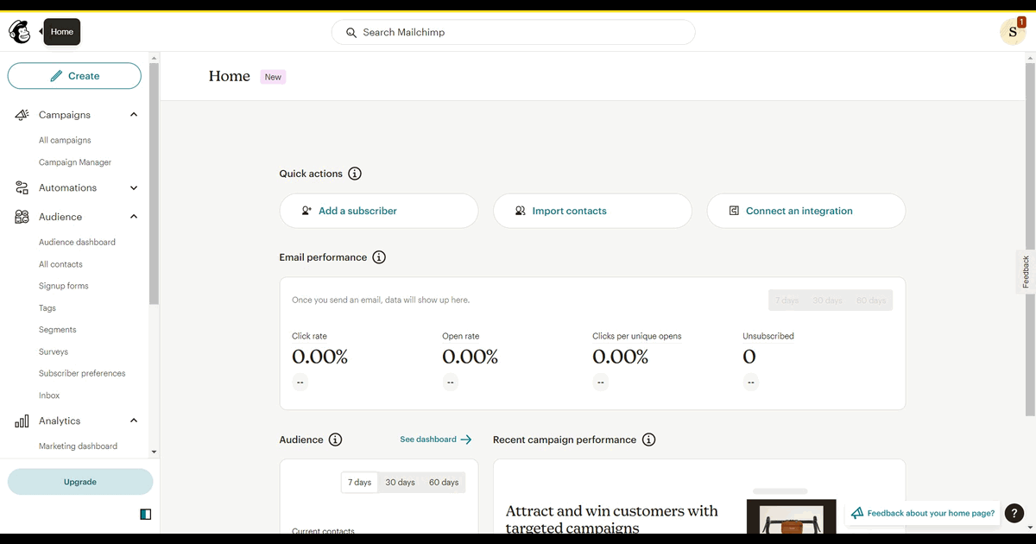This screenshot has width=1036, height=544.
Task: Select 7 days in Email performance
Action: pos(786,300)
